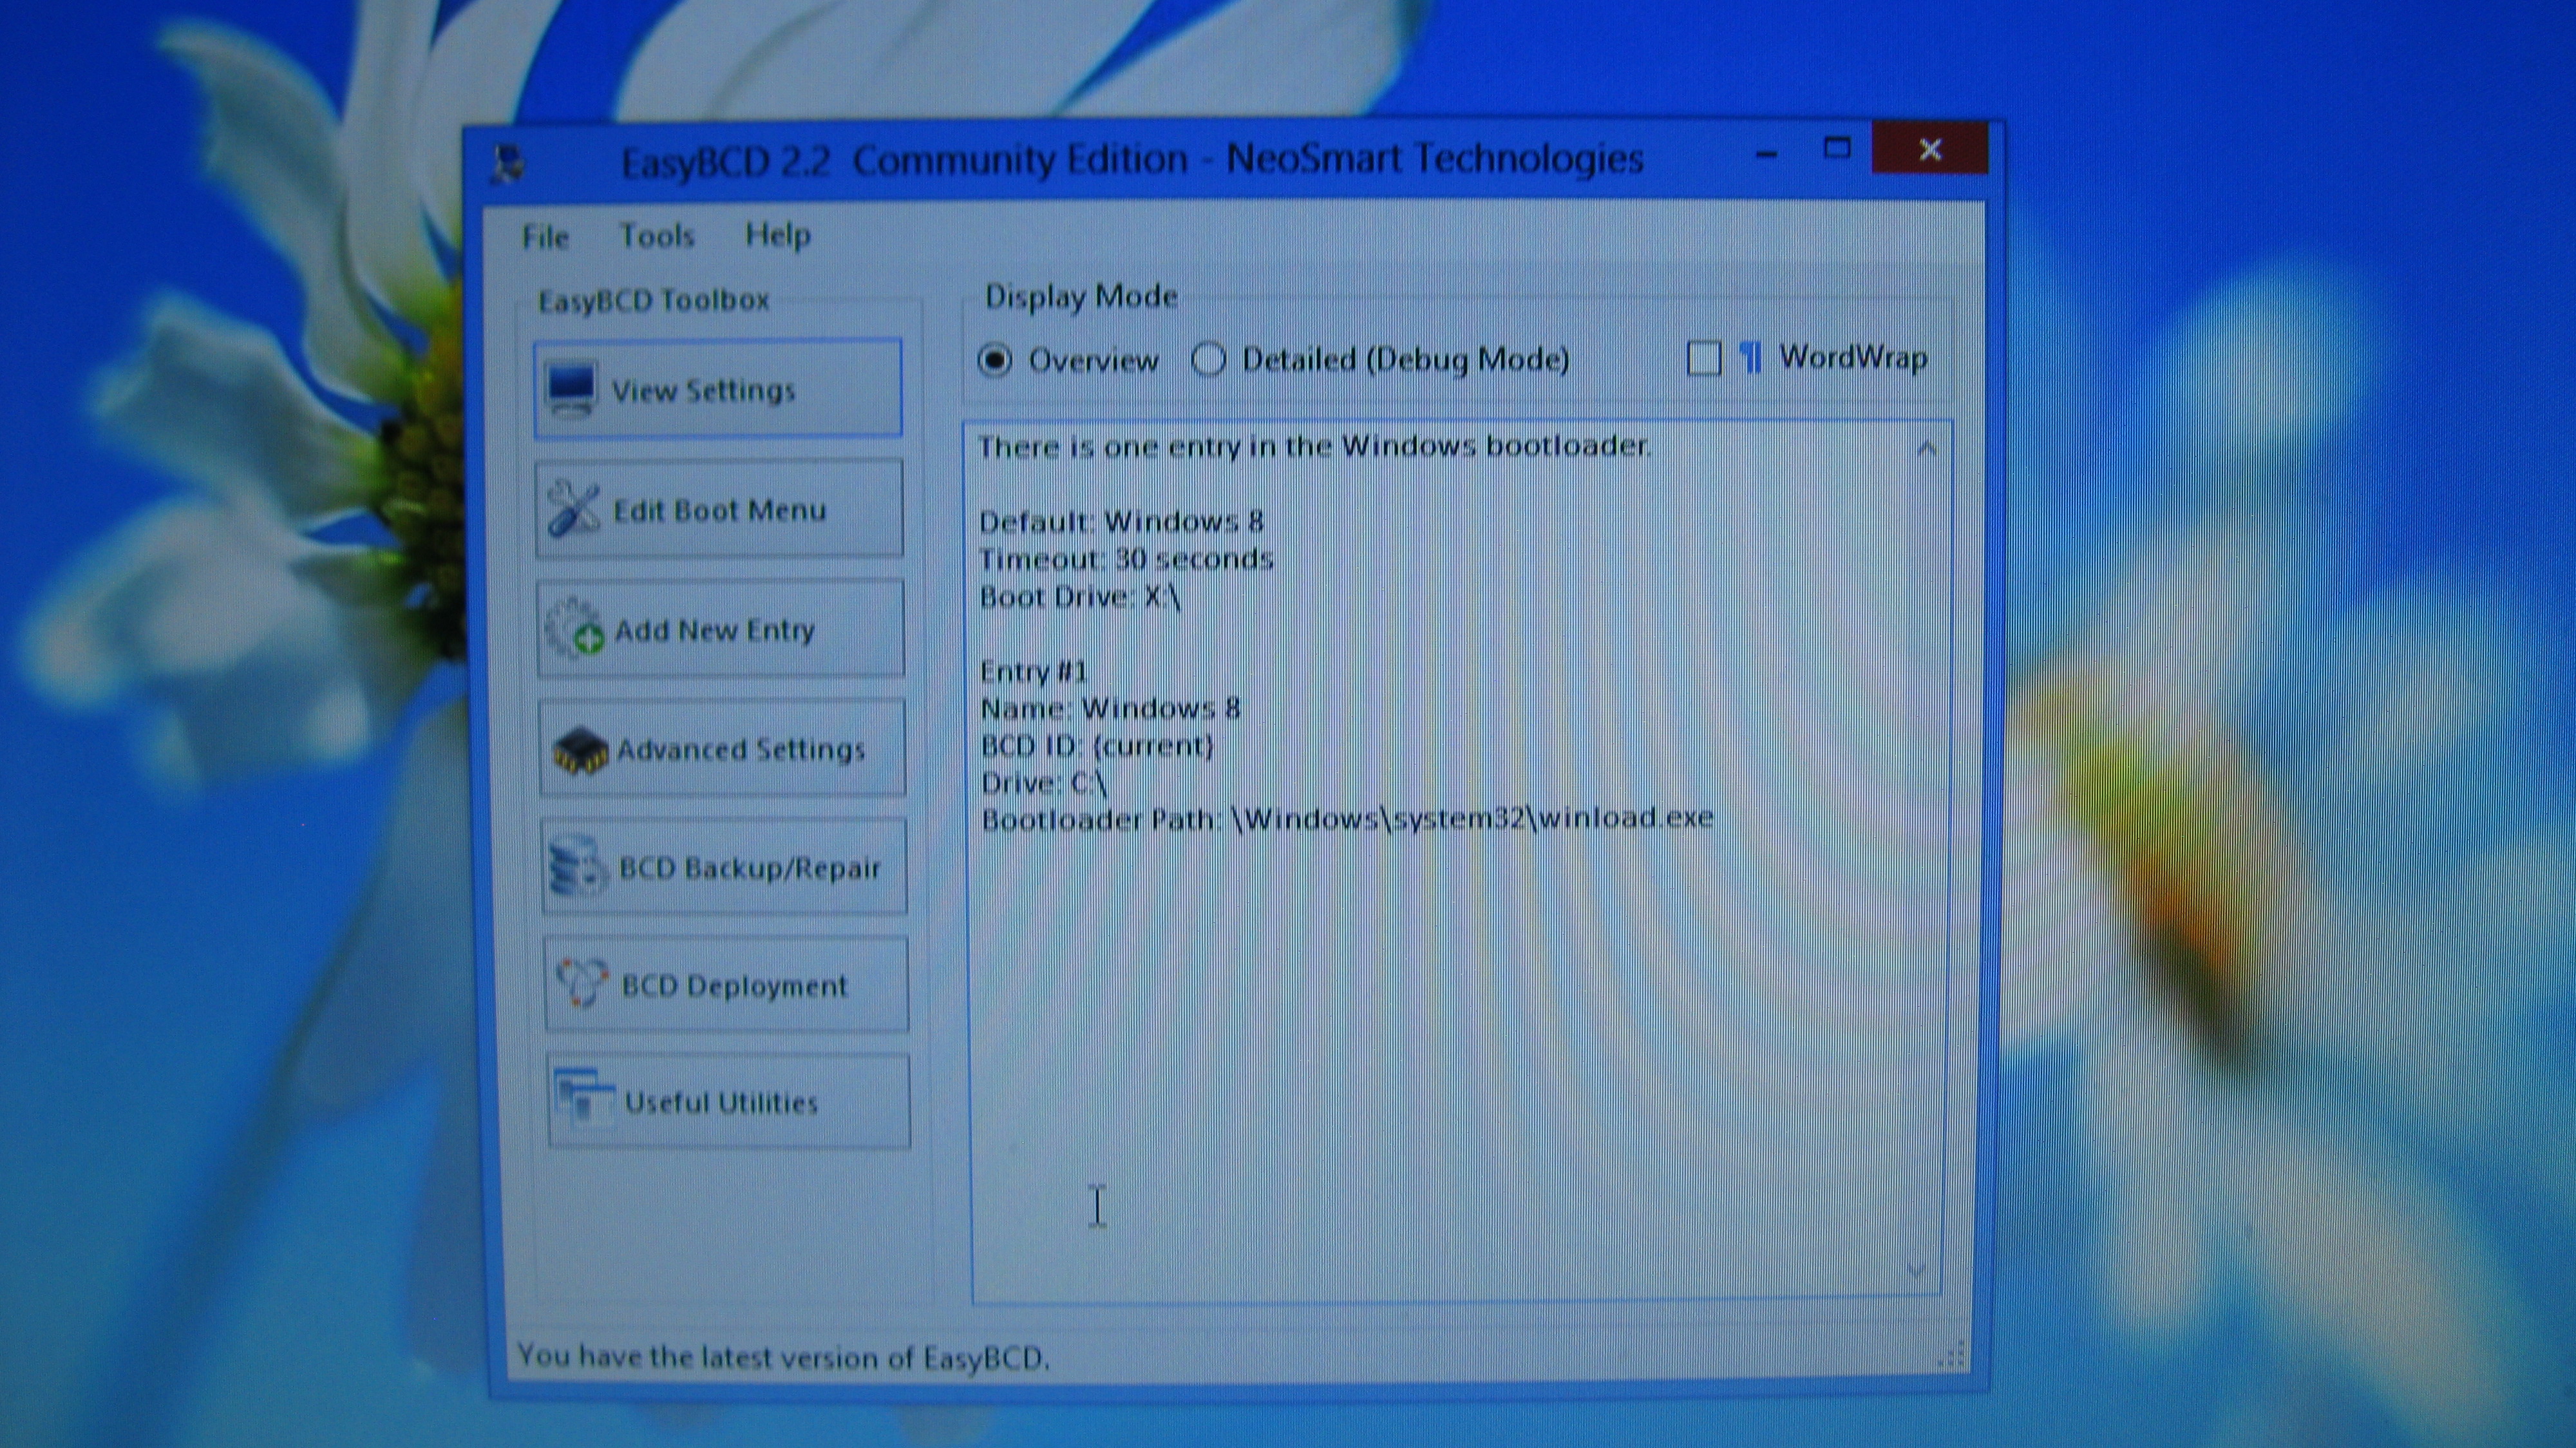Select Detailed (Debug Mode) radio button

1208,359
